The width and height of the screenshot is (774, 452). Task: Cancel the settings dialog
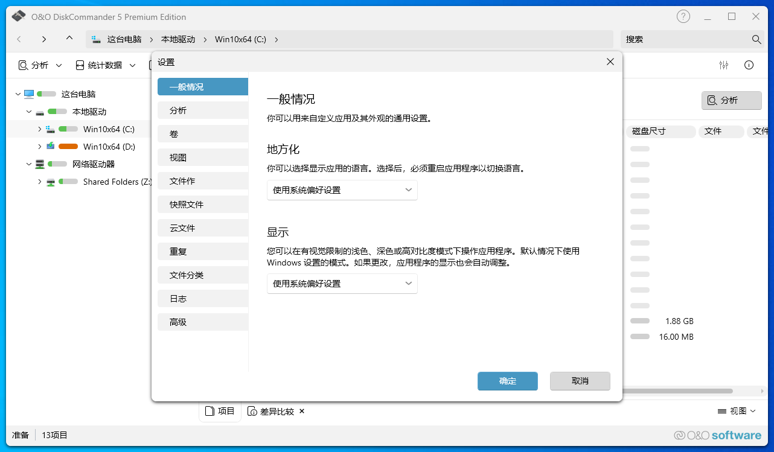[x=580, y=381]
